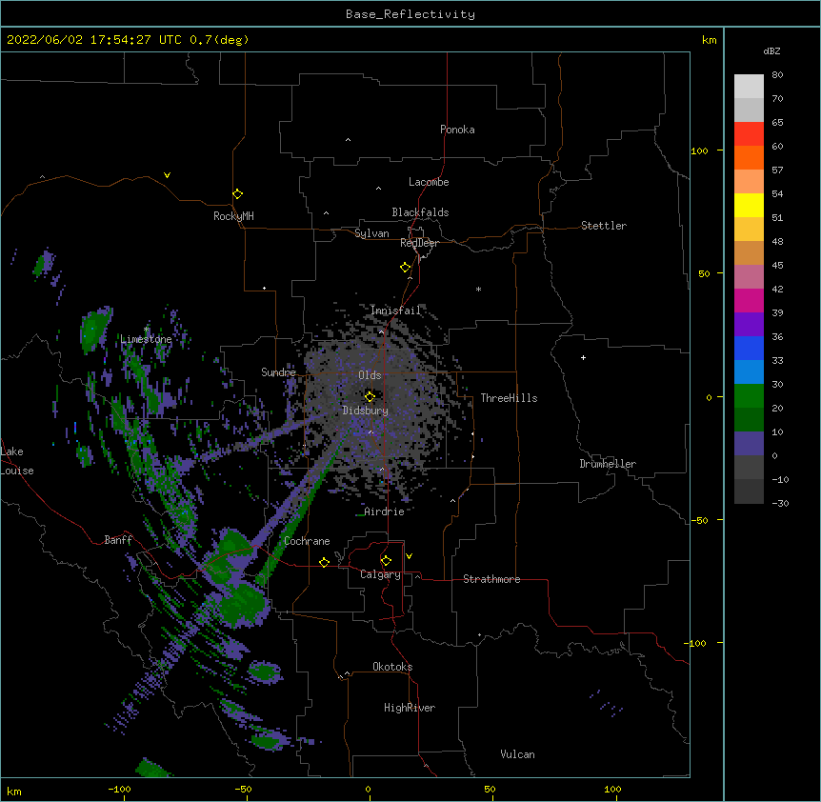Select the tan-brown swatch between 48 and 45
The width and height of the screenshot is (821, 802).
749,252
